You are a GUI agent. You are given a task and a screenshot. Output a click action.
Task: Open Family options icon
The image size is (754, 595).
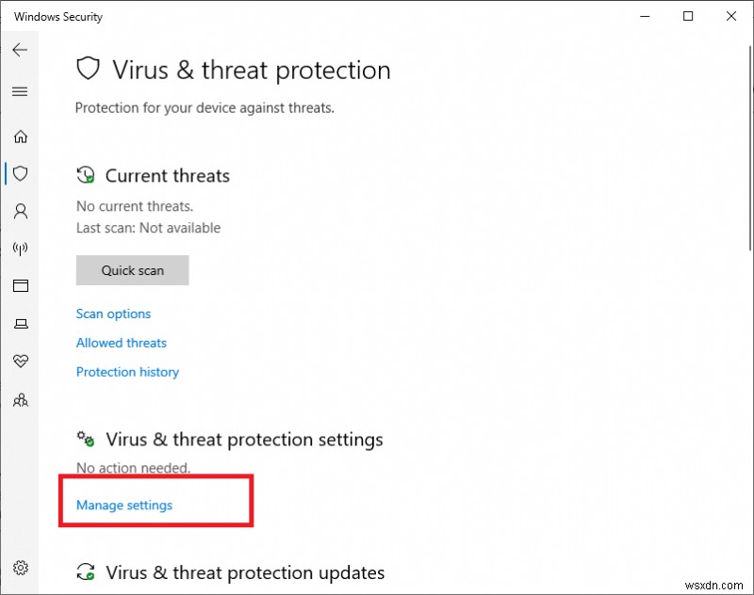(x=20, y=399)
